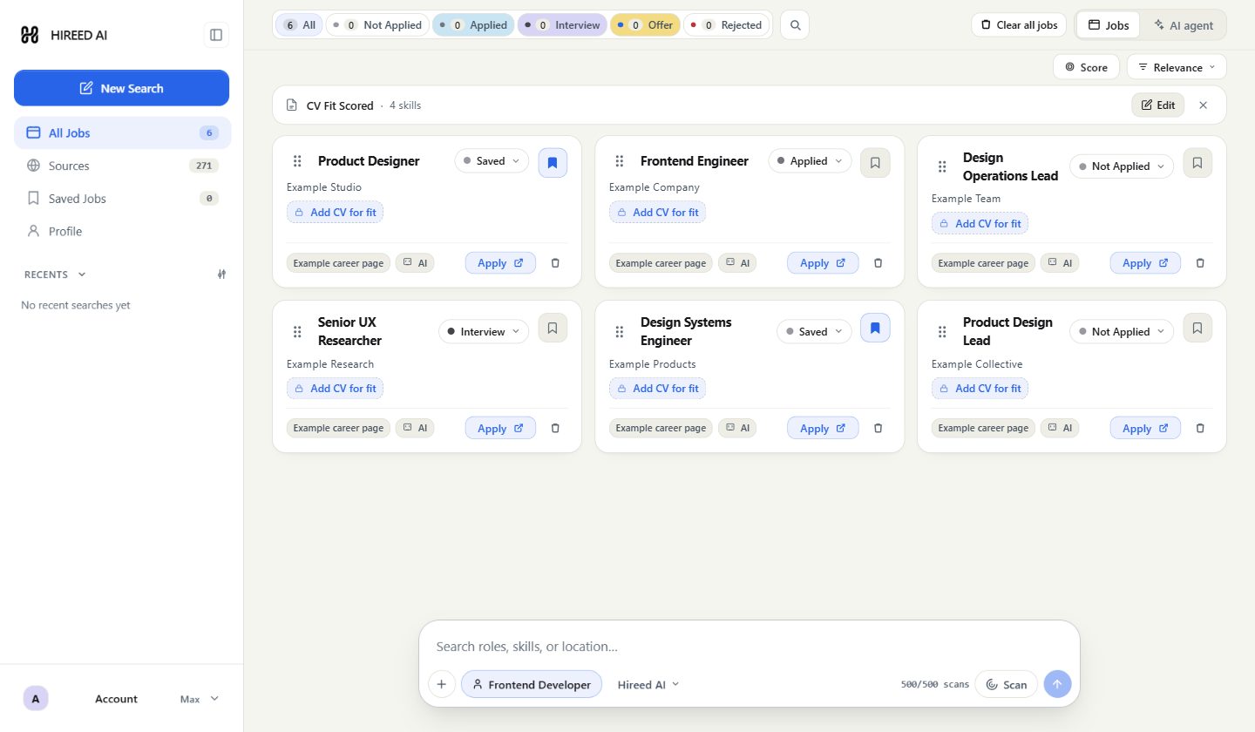Go to Saved Jobs

click(123, 199)
